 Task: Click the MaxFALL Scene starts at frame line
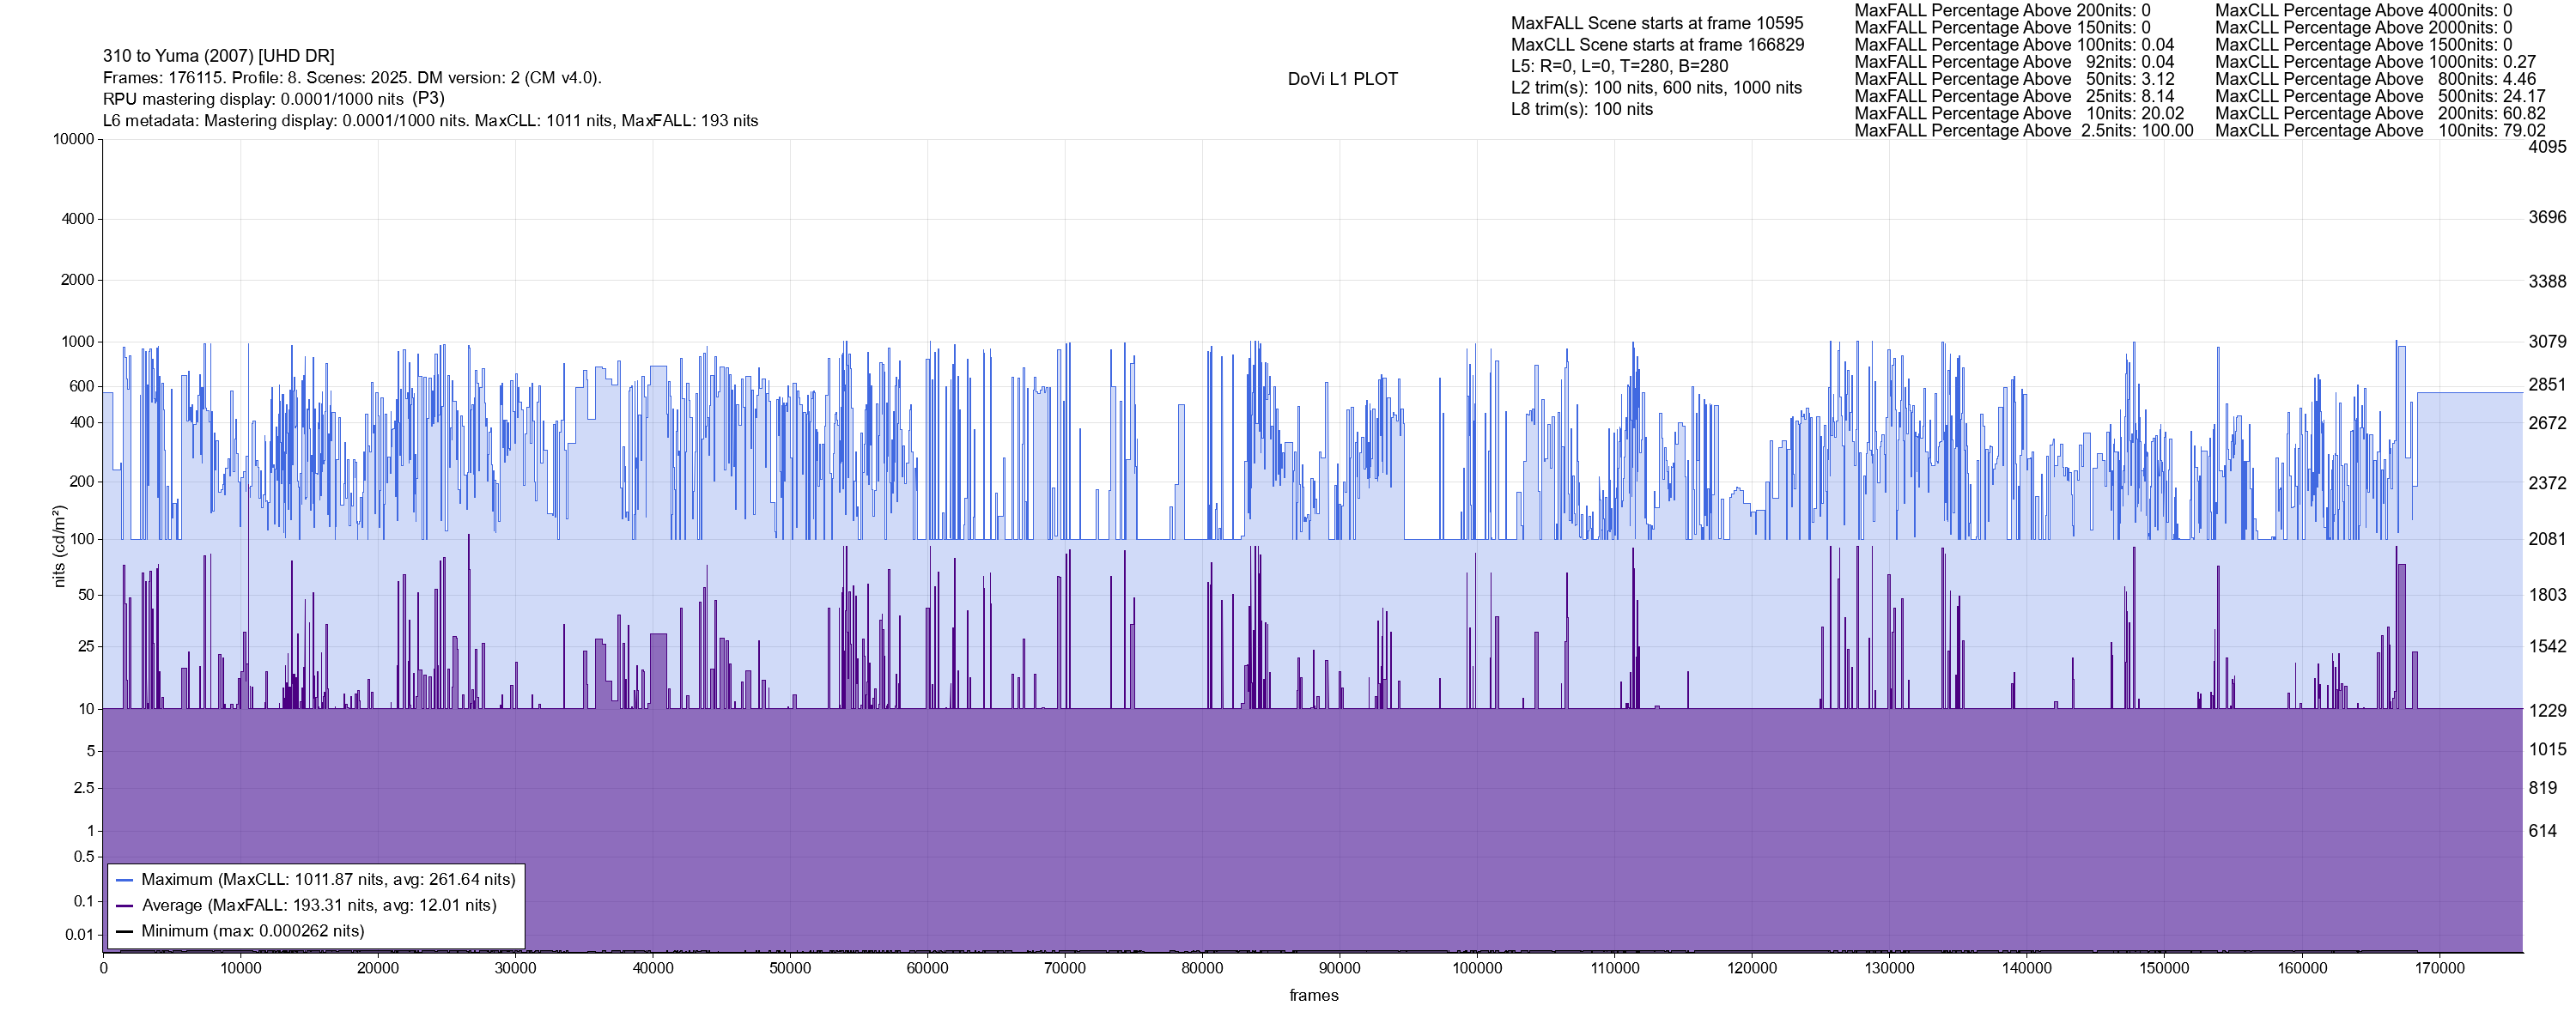1657,23
